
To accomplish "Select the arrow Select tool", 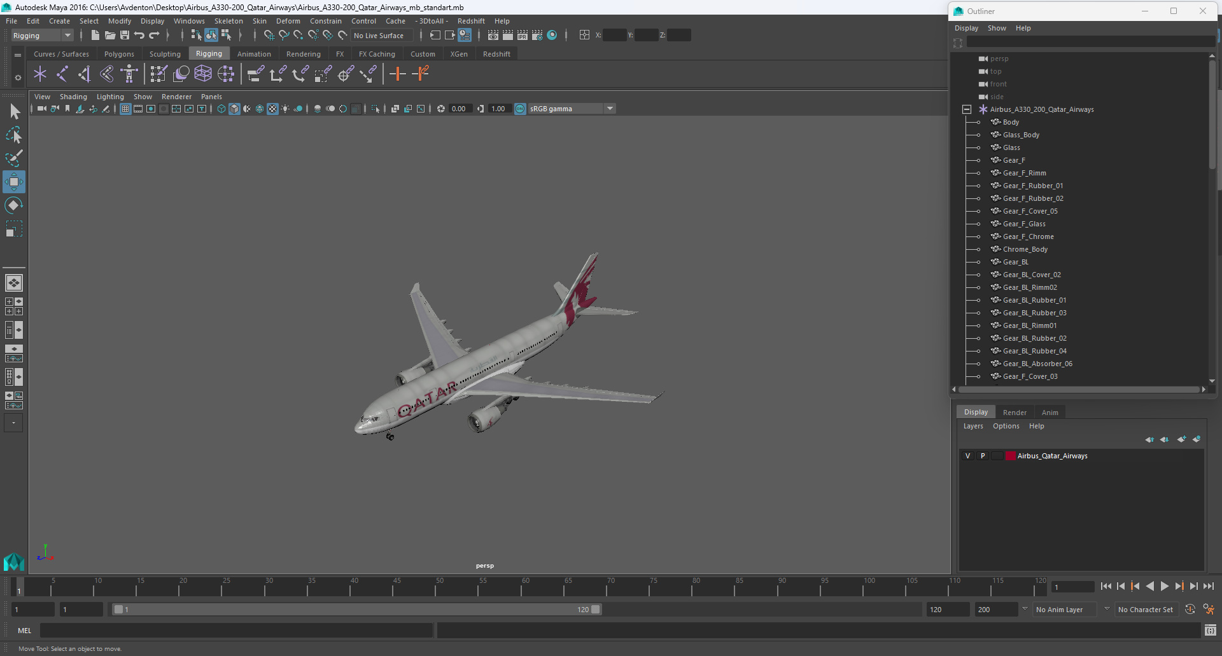I will tap(14, 112).
